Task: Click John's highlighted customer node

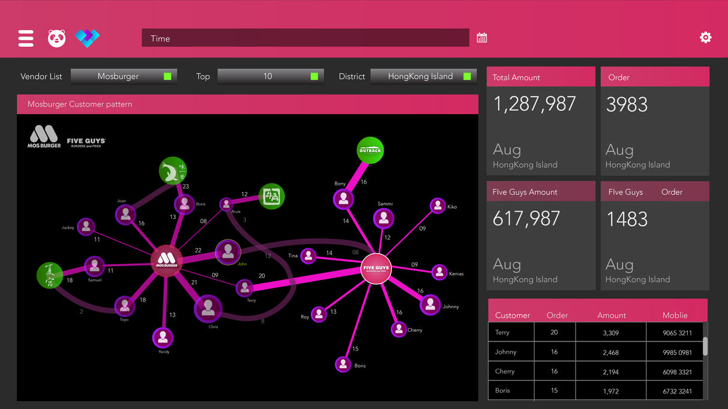Action: pyautogui.click(x=228, y=251)
